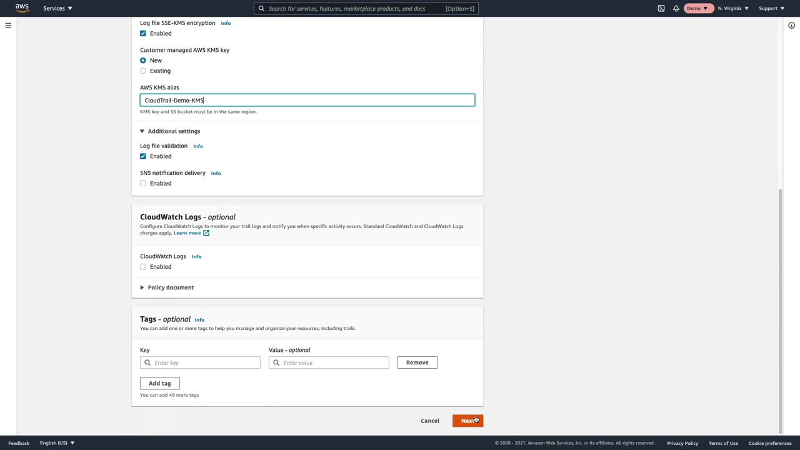Open the help info panel icon
The width and height of the screenshot is (800, 450).
coord(791,26)
